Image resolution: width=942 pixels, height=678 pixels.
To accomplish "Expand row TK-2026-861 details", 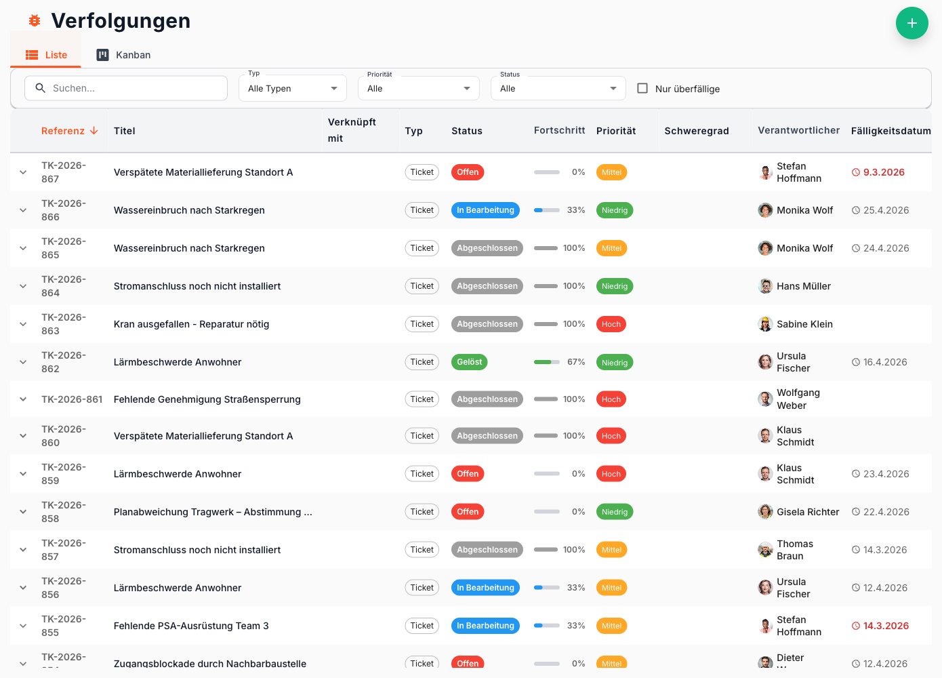I will pyautogui.click(x=23, y=399).
